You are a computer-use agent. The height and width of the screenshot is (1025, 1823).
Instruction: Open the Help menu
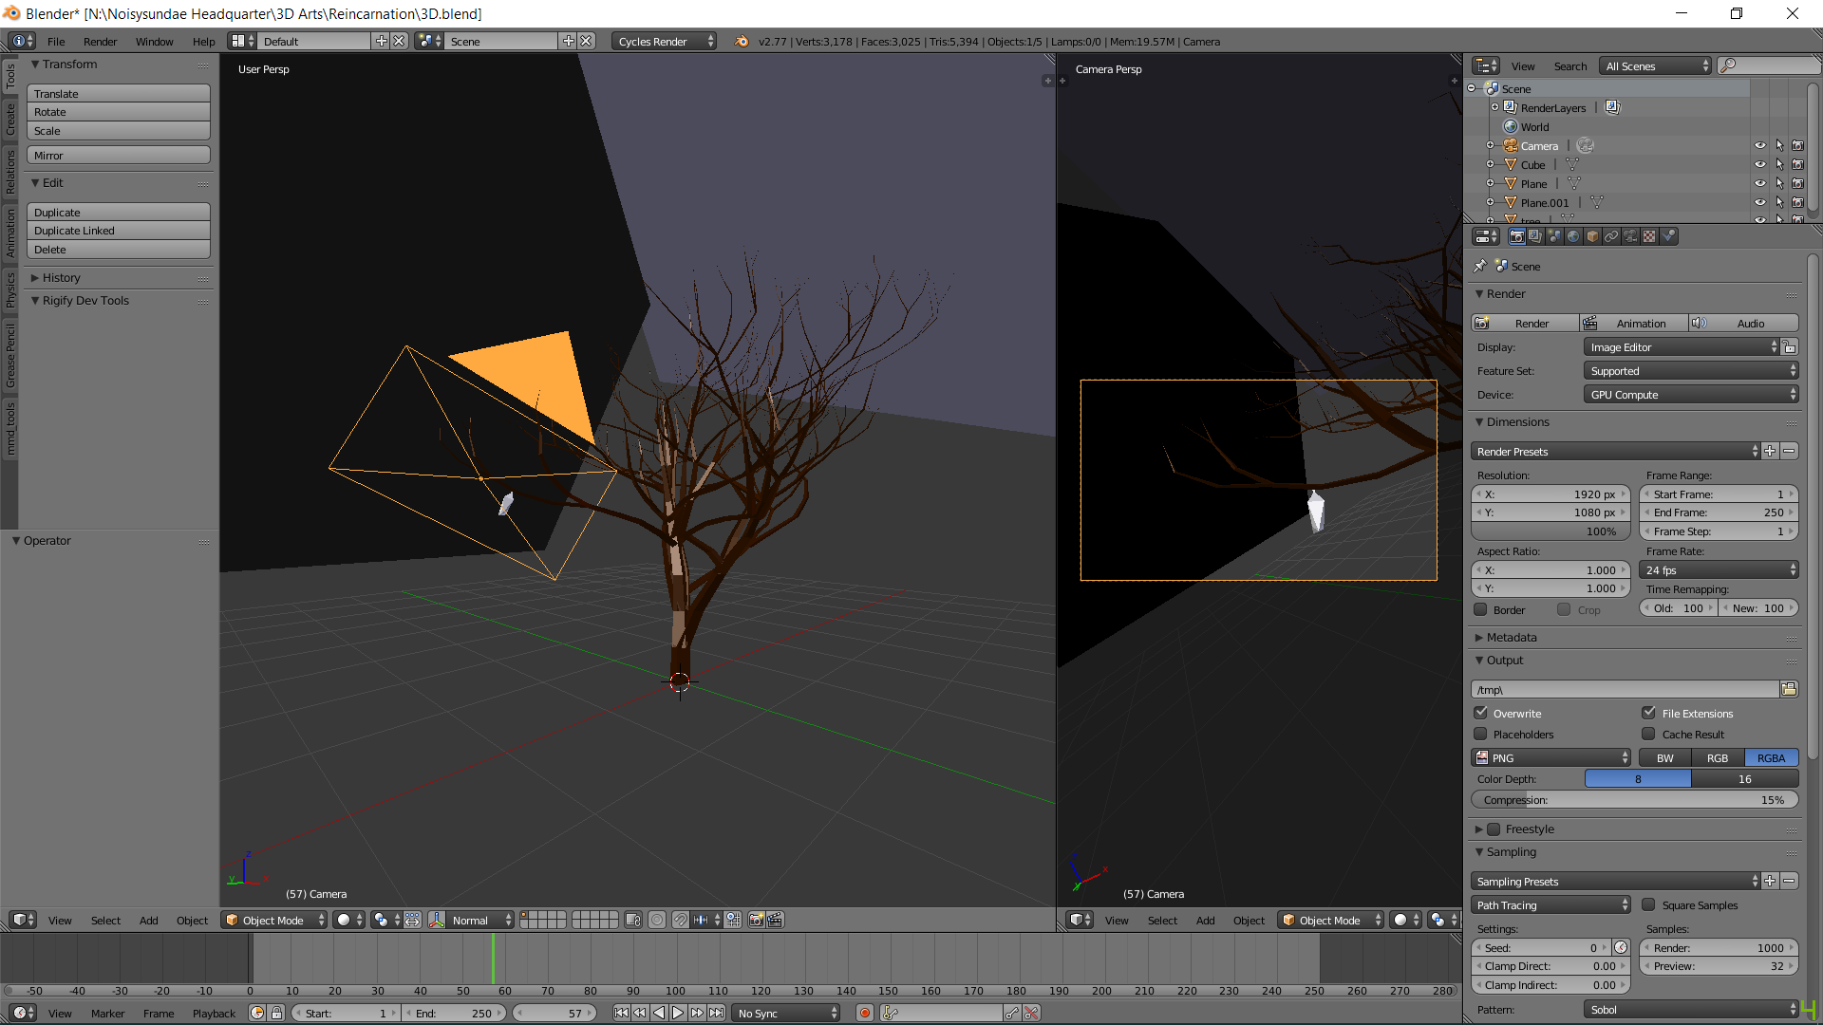coord(203,41)
